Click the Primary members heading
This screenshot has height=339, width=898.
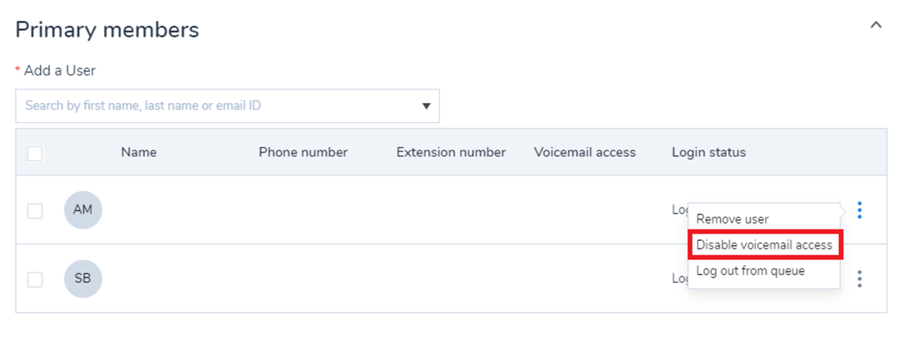click(x=107, y=30)
